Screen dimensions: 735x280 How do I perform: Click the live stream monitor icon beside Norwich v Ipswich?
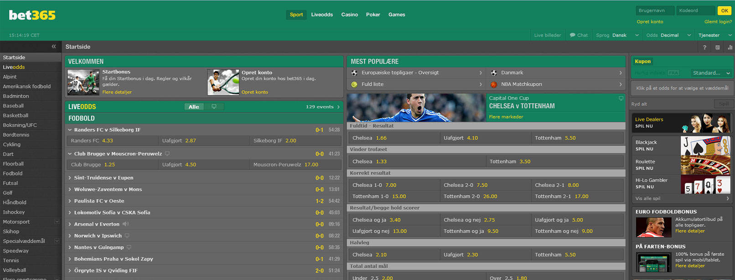pos(127,236)
